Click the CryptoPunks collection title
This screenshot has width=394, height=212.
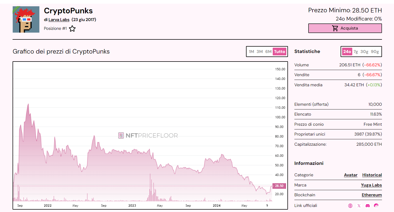pyautogui.click(x=68, y=11)
